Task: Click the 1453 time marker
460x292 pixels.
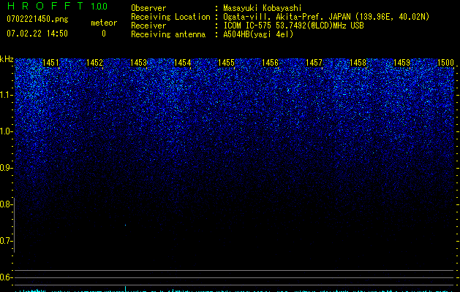Action: coord(138,63)
